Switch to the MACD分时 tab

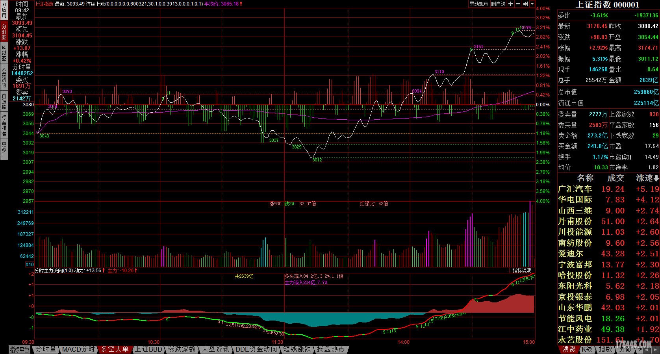(x=78, y=349)
